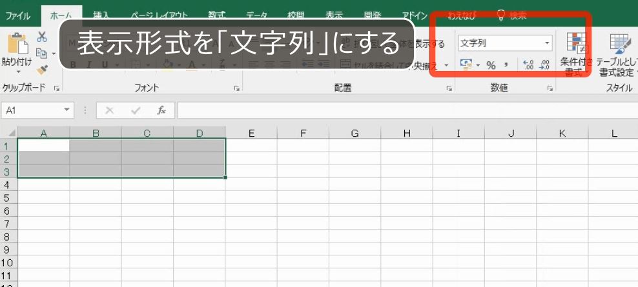
Task: Activate the Format Painter brush
Action: pyautogui.click(x=42, y=70)
